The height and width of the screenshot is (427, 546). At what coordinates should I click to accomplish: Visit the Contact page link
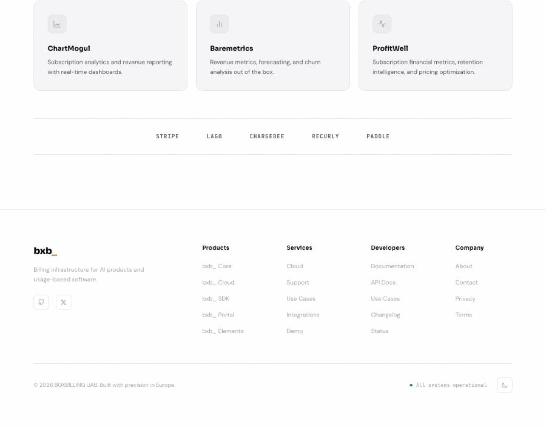(467, 283)
